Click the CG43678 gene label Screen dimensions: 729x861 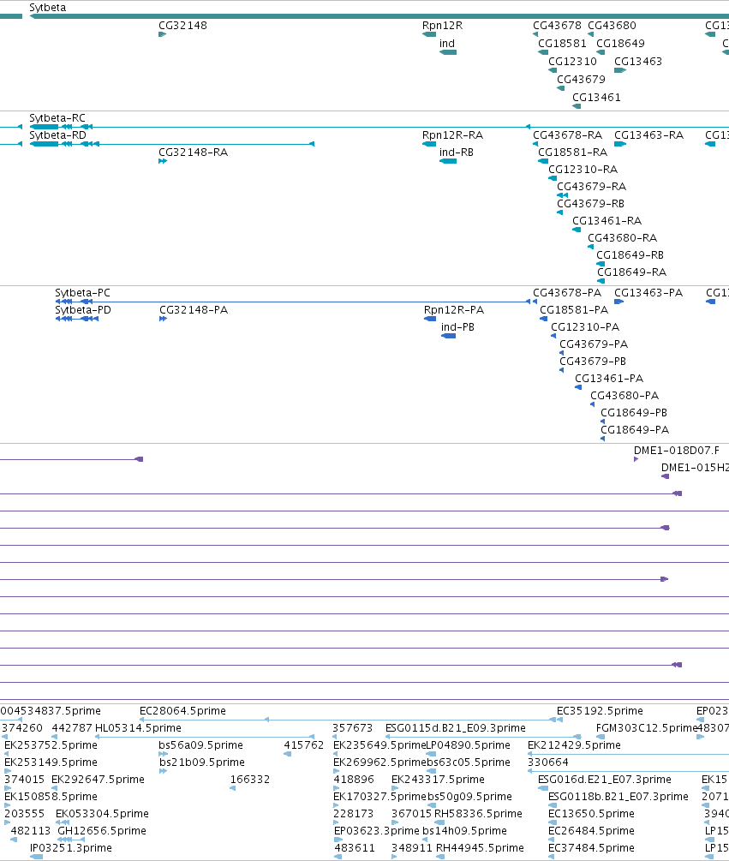(557, 25)
